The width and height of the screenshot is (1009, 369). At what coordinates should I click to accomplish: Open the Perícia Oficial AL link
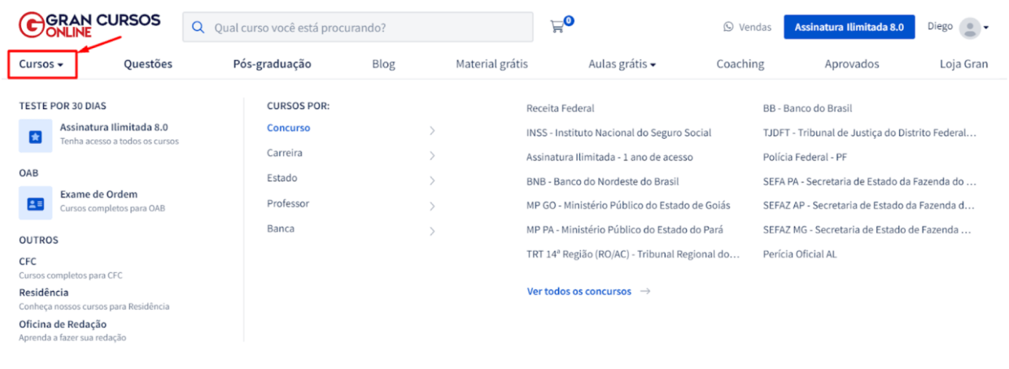coord(800,254)
